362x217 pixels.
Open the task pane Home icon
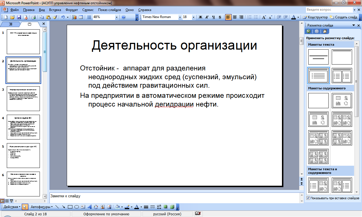tap(325, 31)
